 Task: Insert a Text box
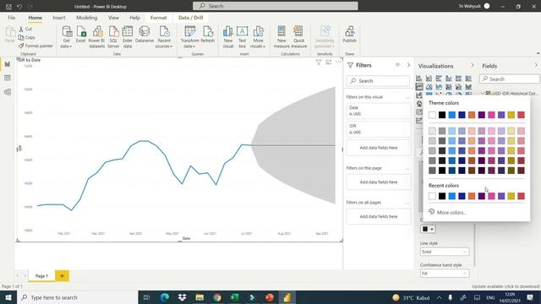click(243, 36)
